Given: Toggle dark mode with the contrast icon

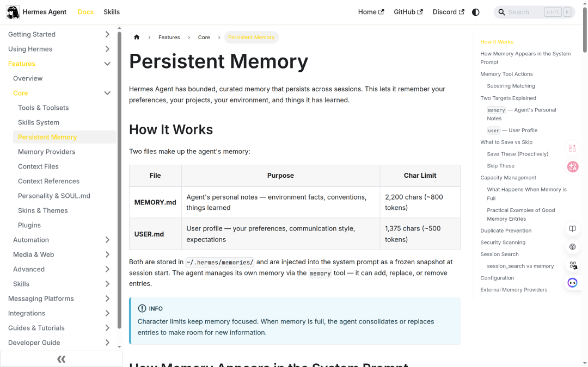Looking at the screenshot, I should coord(475,11).
